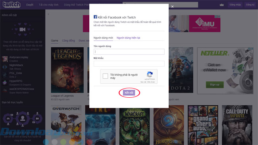This screenshot has height=145, width=258.
Task: Click Andyraecosplay avatar icon
Action: (x=5, y=59)
